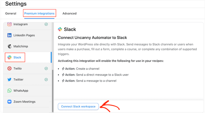Image resolution: width=205 pixels, height=113 pixels.
Task: Switch to the Advanced tab
Action: (69, 14)
